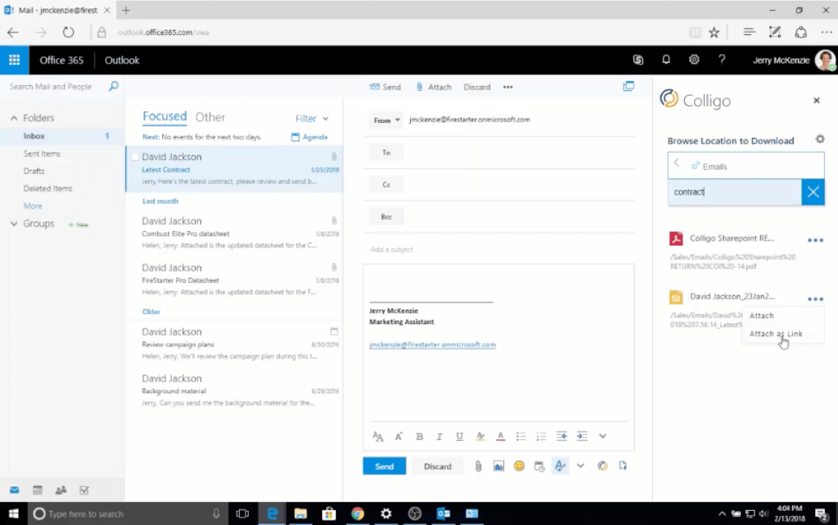Open the People view in bottom nav
This screenshot has height=525, width=838.
coord(61,490)
